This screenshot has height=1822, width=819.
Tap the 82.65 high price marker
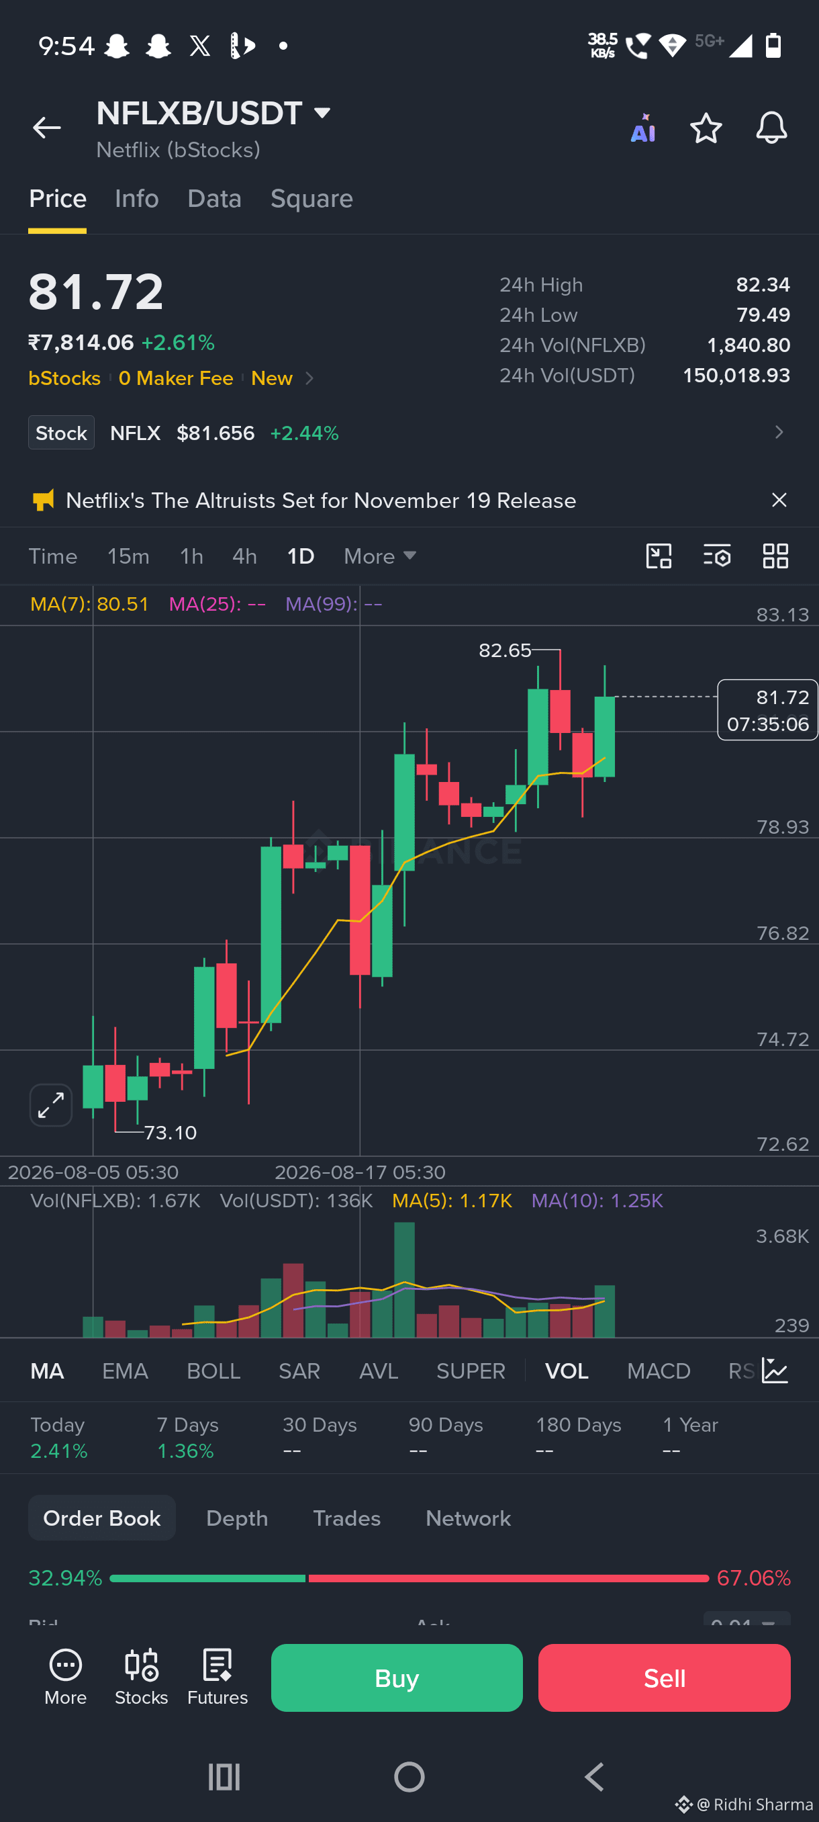[505, 650]
